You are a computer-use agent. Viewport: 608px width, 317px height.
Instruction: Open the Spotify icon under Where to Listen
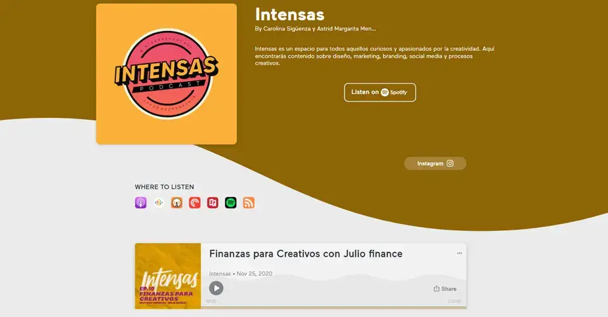click(x=231, y=202)
